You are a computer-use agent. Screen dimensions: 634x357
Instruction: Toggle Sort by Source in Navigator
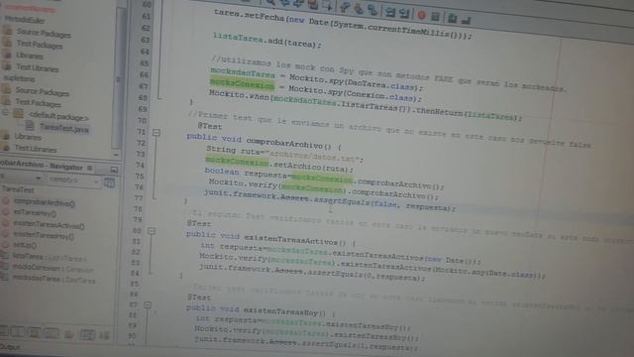pos(104,335)
